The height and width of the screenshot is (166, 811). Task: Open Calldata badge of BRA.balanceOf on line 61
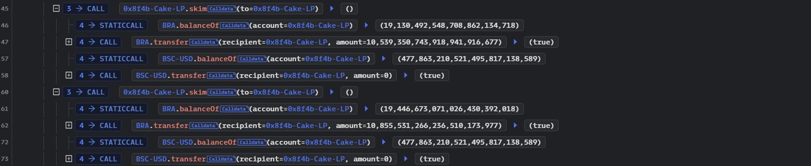pos(234,109)
